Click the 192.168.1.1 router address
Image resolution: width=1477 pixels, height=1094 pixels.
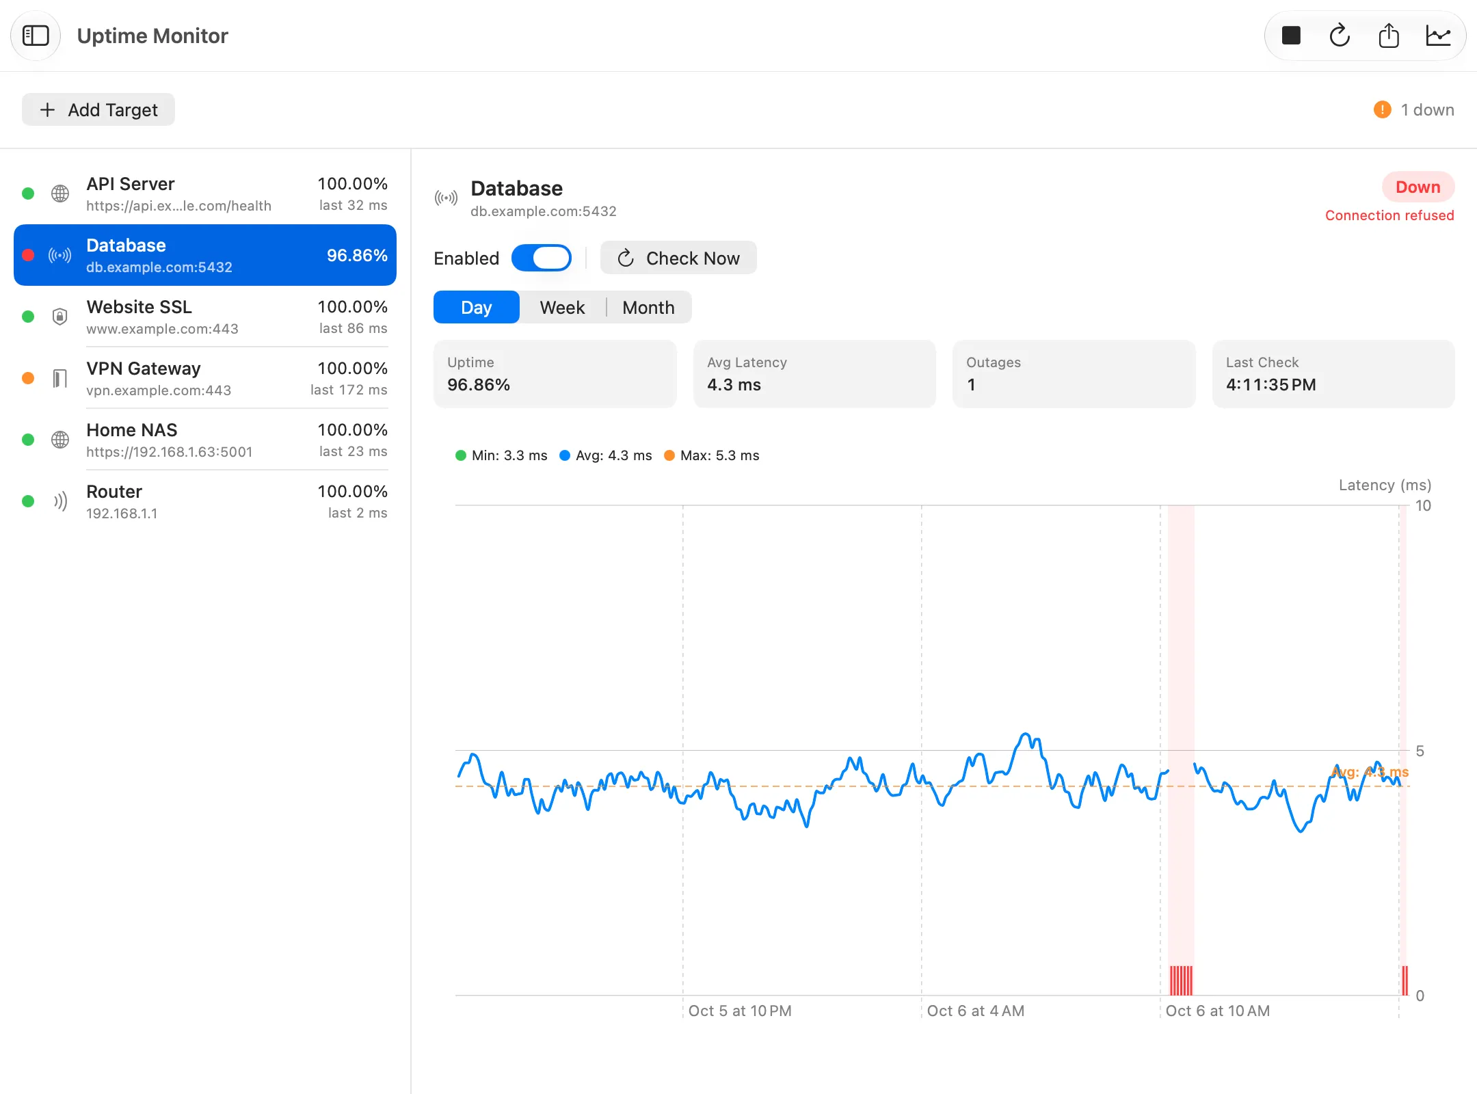click(122, 513)
